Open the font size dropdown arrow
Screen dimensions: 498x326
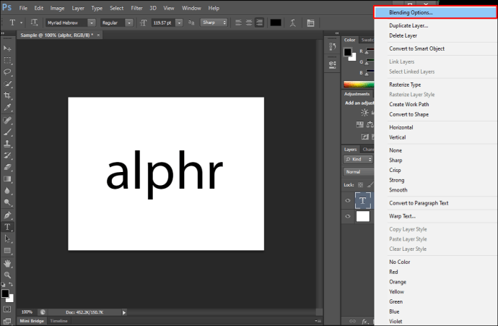[179, 22]
